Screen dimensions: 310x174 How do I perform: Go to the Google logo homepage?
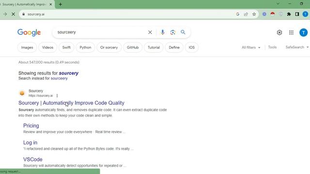tap(29, 32)
